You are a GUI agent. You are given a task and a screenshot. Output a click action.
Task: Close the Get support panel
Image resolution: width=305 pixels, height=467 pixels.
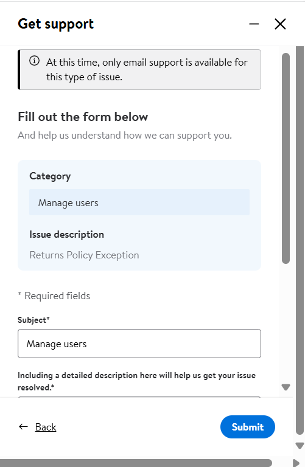(x=280, y=24)
